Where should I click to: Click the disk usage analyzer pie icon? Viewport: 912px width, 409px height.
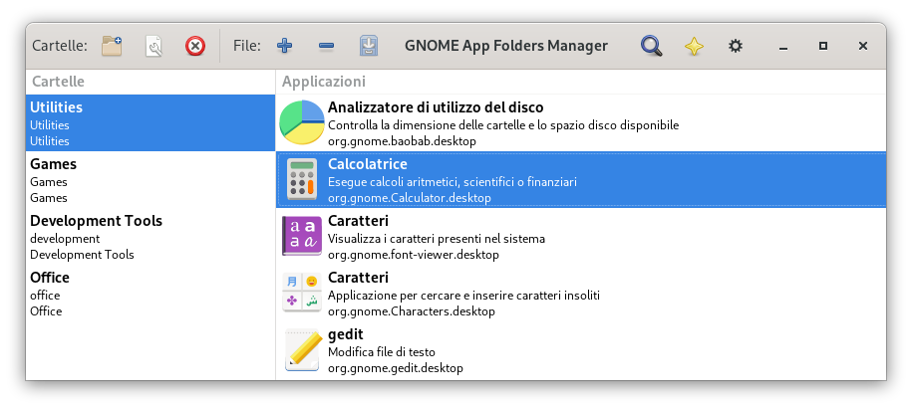pos(301,122)
